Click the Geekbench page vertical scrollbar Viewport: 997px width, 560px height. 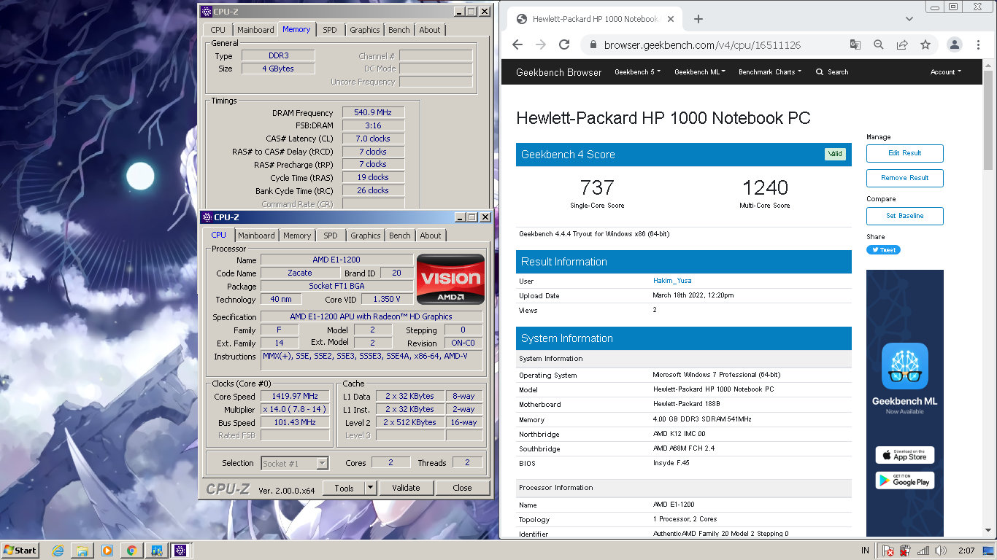point(988,120)
